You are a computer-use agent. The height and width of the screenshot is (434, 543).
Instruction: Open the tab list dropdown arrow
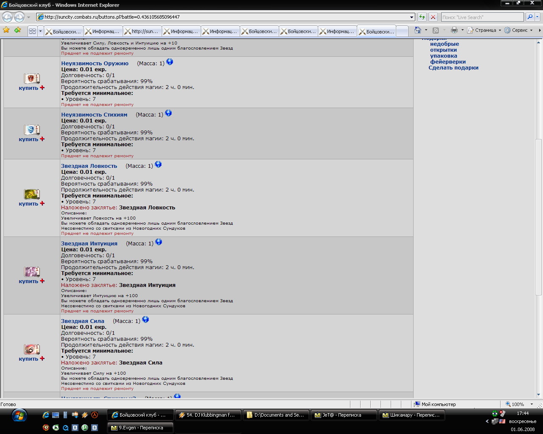point(41,31)
